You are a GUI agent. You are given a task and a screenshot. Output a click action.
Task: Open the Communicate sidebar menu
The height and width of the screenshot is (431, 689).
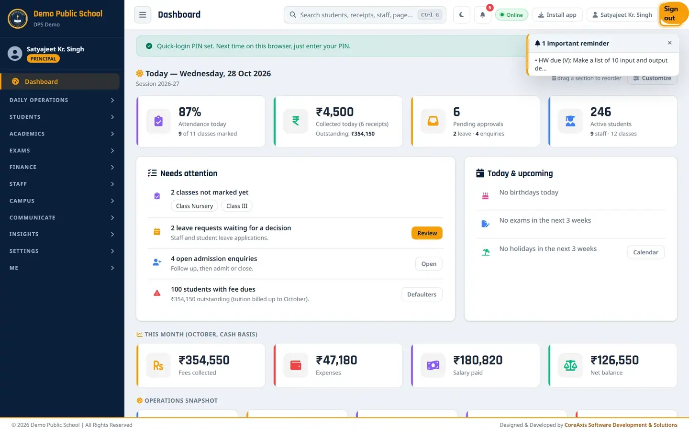click(62, 217)
